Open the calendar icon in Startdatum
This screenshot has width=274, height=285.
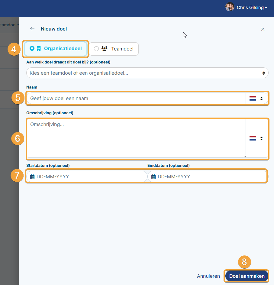pyautogui.click(x=32, y=177)
